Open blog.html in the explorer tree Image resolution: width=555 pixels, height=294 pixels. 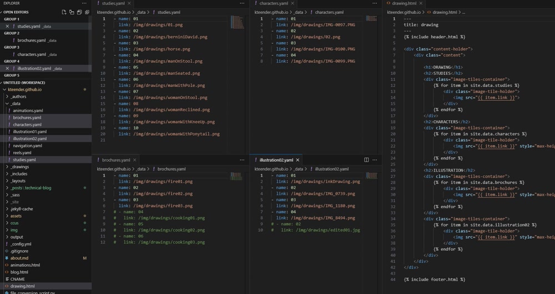click(x=19, y=272)
